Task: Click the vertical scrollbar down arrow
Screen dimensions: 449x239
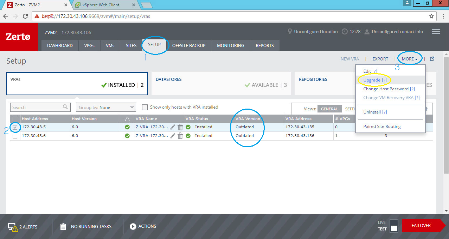Action: [446, 211]
